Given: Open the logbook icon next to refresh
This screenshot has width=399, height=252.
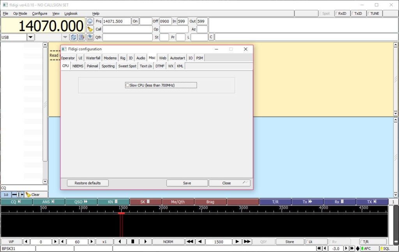Looking at the screenshot, I should point(81,37).
